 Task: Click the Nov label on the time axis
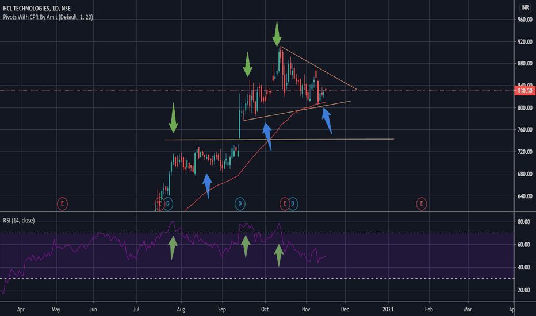click(306, 310)
